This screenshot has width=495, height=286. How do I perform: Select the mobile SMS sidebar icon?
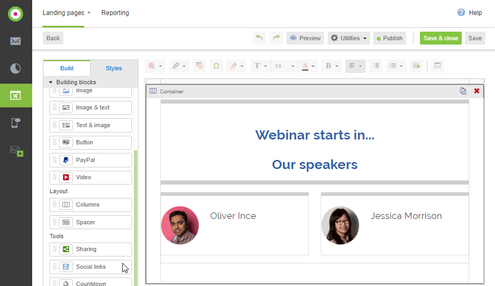coord(16,123)
